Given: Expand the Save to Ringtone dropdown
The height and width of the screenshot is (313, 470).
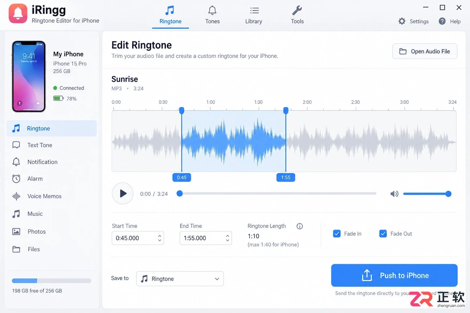Looking at the screenshot, I should 180,279.
